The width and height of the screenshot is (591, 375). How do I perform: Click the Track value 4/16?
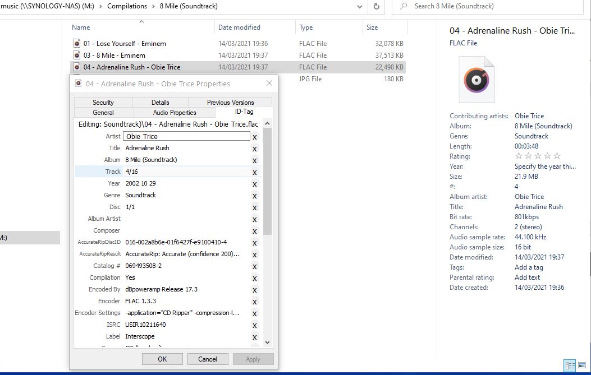pyautogui.click(x=131, y=172)
